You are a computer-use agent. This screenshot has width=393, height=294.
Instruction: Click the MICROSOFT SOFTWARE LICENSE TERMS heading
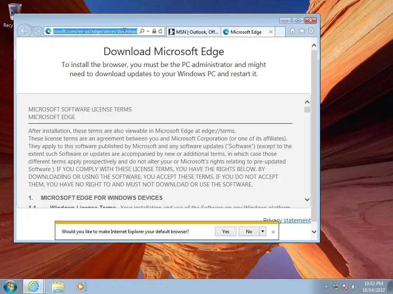(80, 109)
